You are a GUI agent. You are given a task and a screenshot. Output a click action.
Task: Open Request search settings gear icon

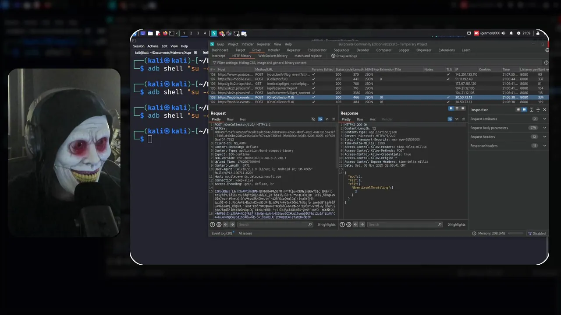coord(219,224)
